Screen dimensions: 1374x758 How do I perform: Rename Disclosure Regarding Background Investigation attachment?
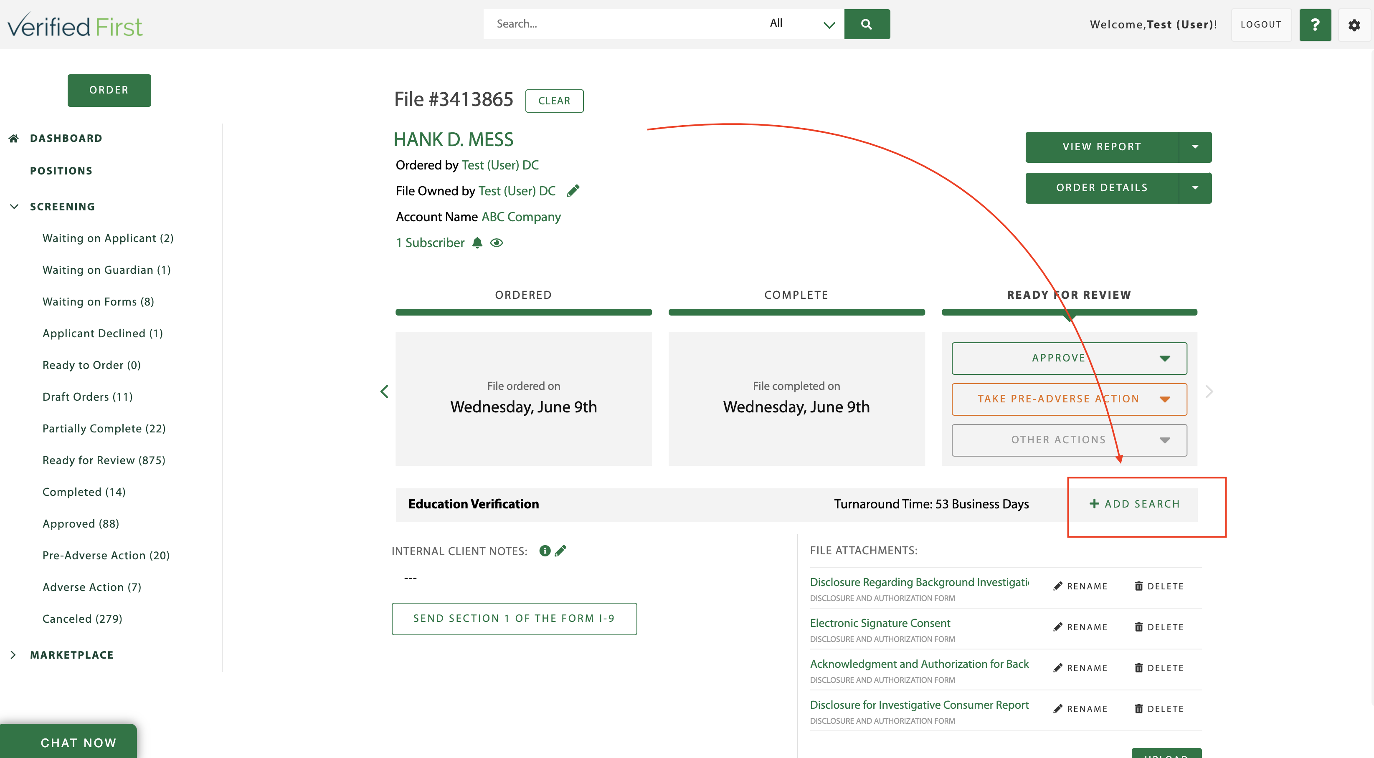(x=1081, y=586)
